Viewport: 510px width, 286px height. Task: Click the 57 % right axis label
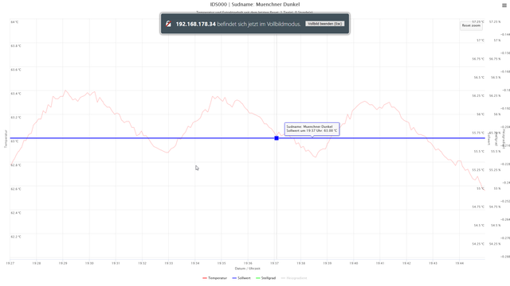pos(497,41)
